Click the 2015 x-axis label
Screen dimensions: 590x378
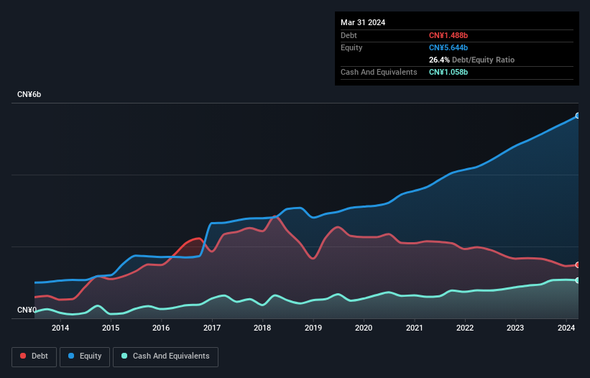[x=111, y=328]
